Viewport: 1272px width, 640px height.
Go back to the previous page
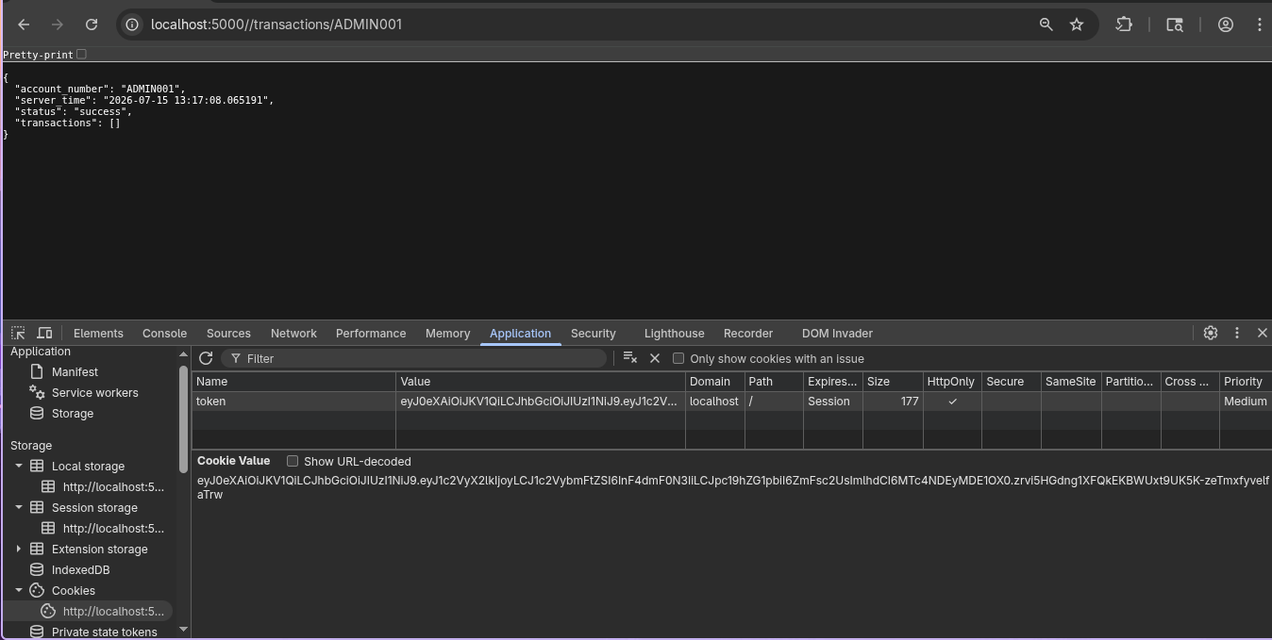(x=24, y=25)
